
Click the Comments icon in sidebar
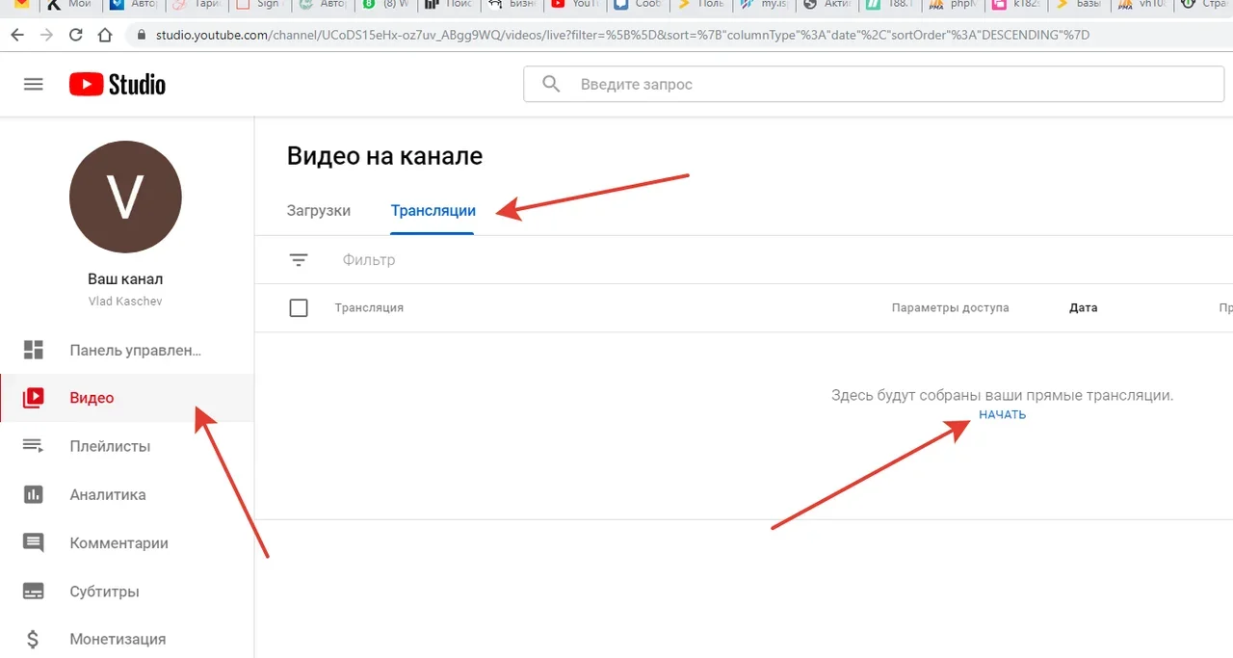tap(34, 543)
